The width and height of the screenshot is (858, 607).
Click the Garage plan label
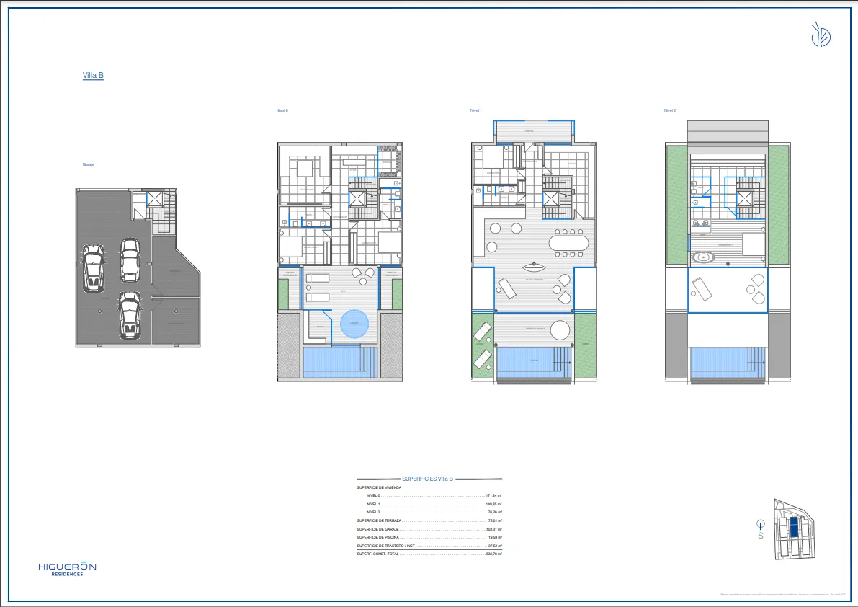[89, 164]
